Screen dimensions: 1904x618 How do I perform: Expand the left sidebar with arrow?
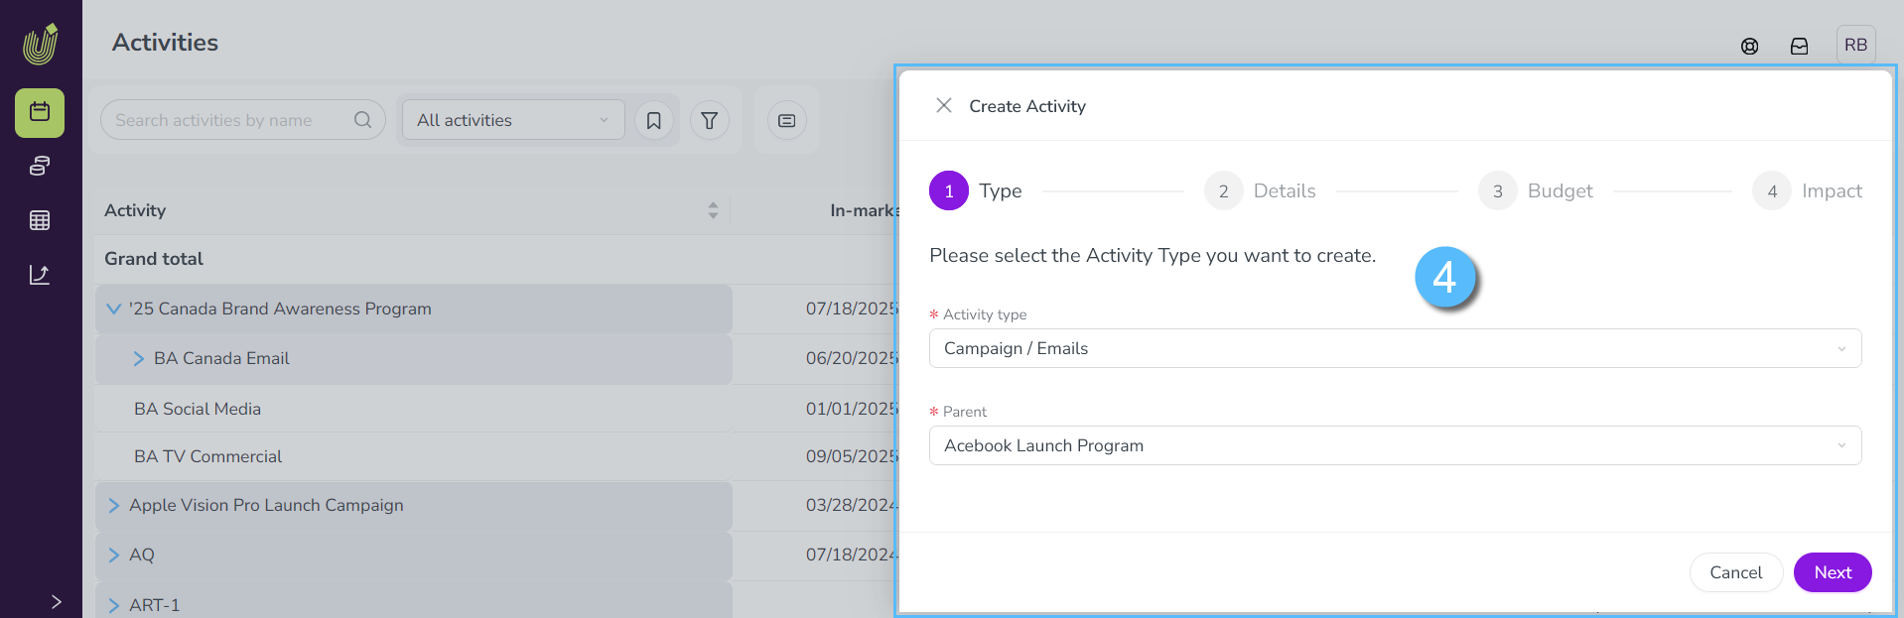56,601
